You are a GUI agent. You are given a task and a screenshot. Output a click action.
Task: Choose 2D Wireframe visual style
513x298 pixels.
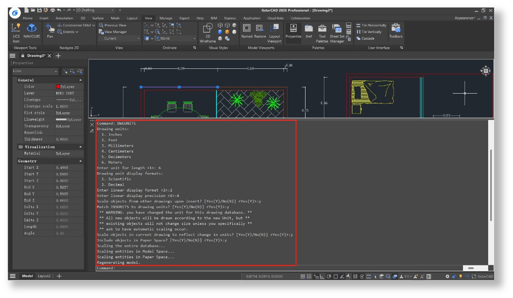click(x=208, y=31)
